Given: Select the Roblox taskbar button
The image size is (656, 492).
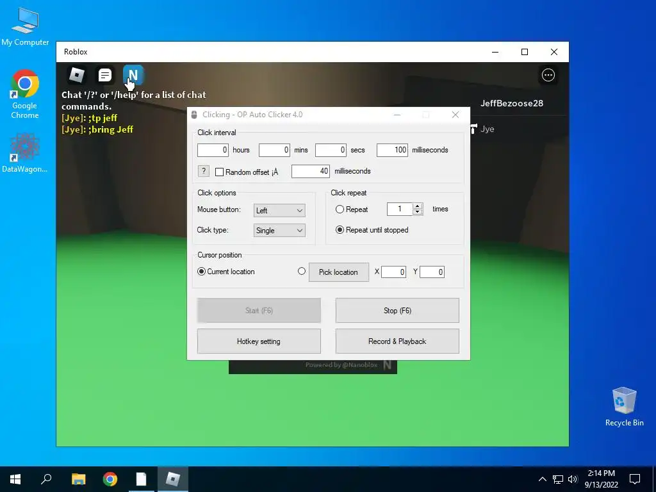Looking at the screenshot, I should pos(173,479).
